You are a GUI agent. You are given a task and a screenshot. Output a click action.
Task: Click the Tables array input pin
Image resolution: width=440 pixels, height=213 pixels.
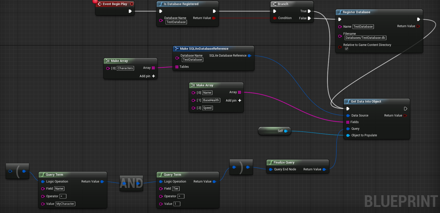177,67
